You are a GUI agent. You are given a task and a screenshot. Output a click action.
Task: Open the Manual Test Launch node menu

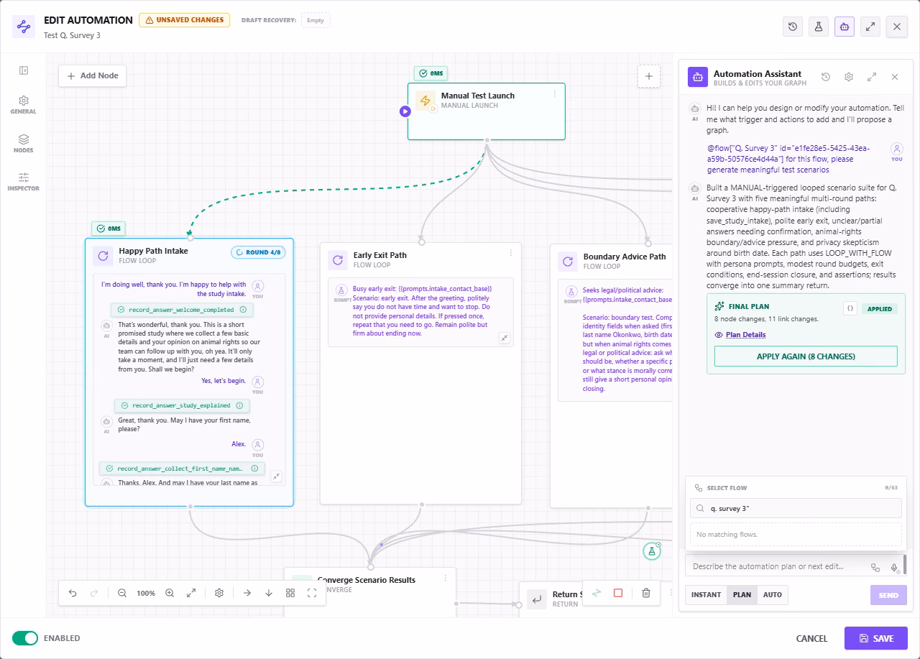click(x=554, y=93)
